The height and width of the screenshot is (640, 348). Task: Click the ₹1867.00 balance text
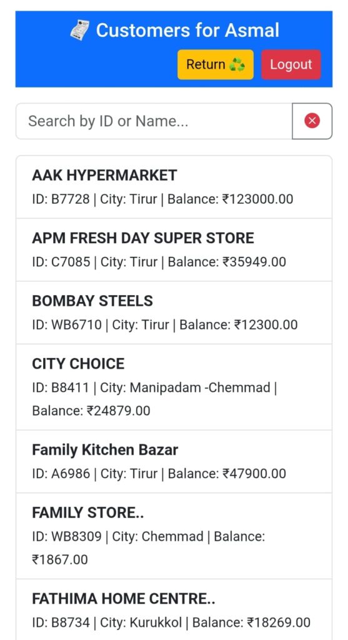click(60, 559)
